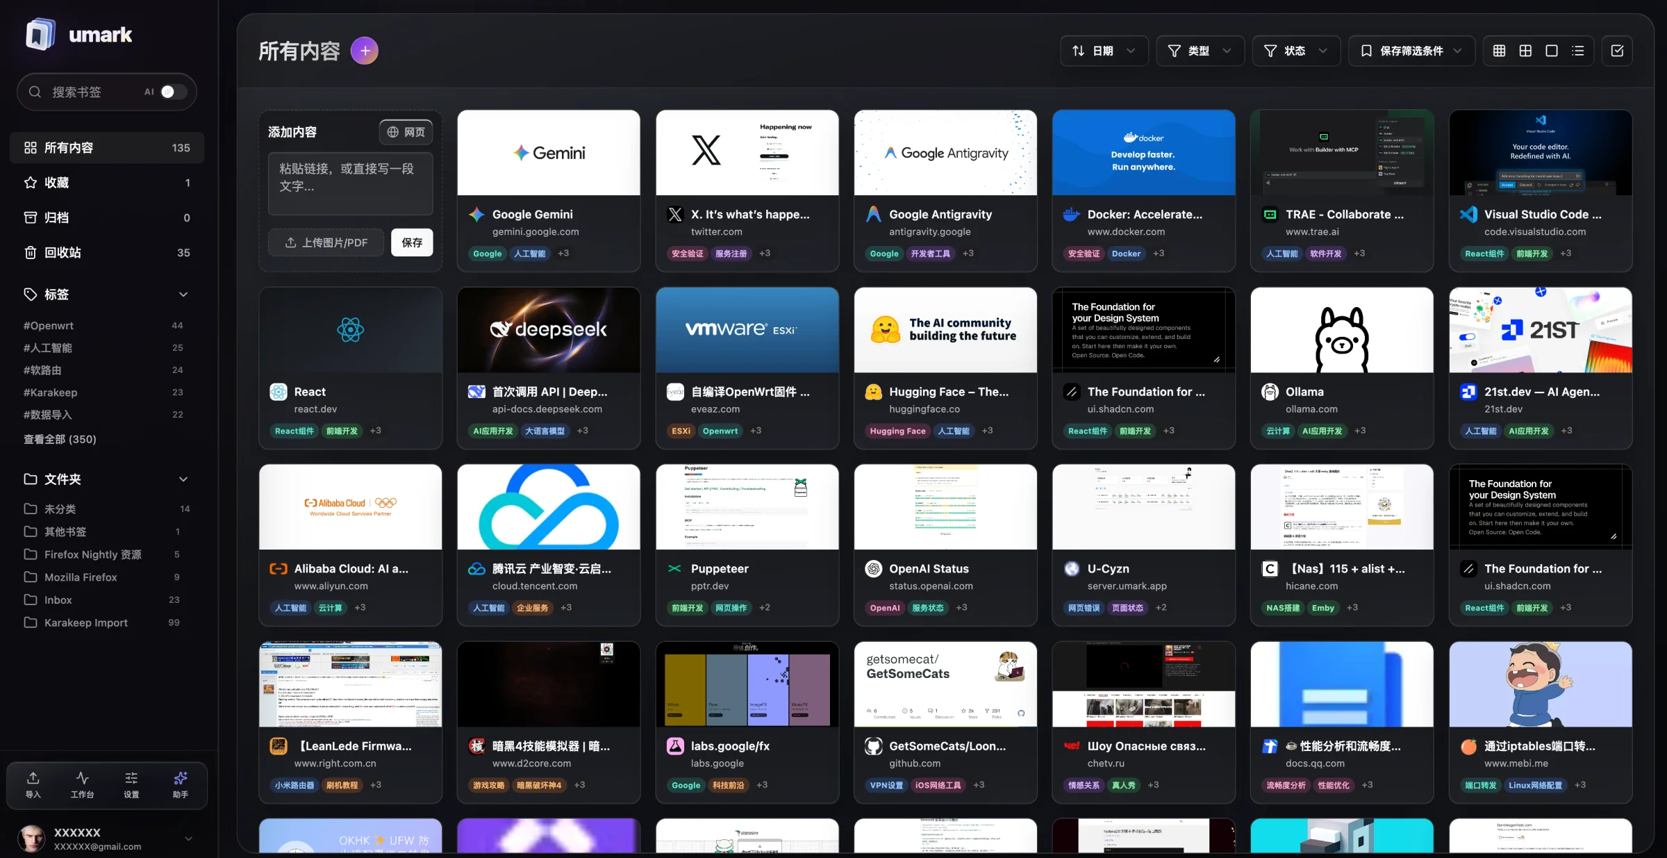This screenshot has height=858, width=1667.
Task: Click the React favicon beside title
Action: click(279, 392)
